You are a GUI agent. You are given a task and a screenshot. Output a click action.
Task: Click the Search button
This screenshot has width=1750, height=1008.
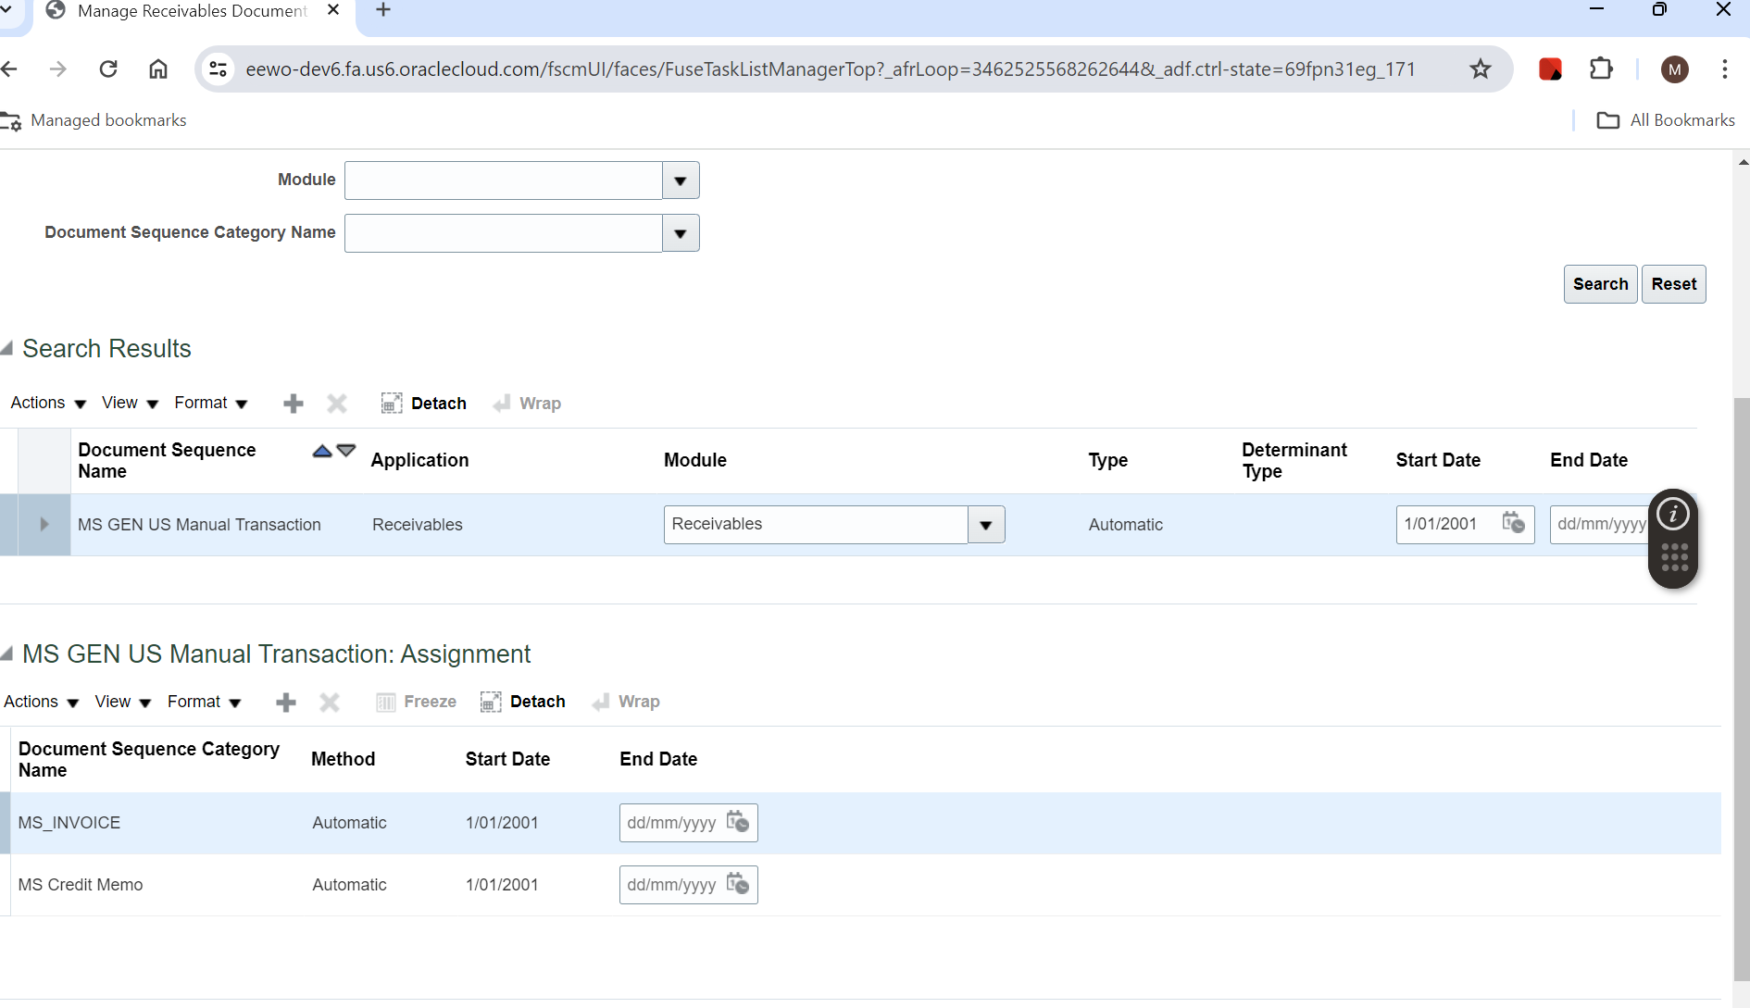click(x=1600, y=284)
